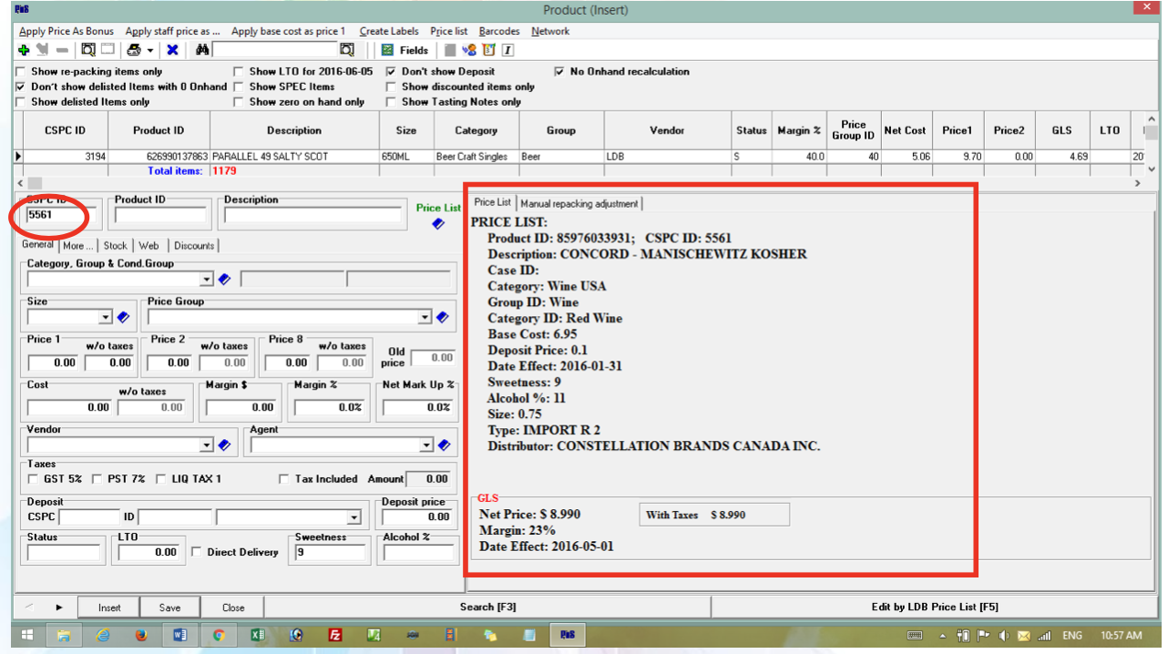Open the Create Labels menu
Screen dimensions: 1168x654
point(391,31)
